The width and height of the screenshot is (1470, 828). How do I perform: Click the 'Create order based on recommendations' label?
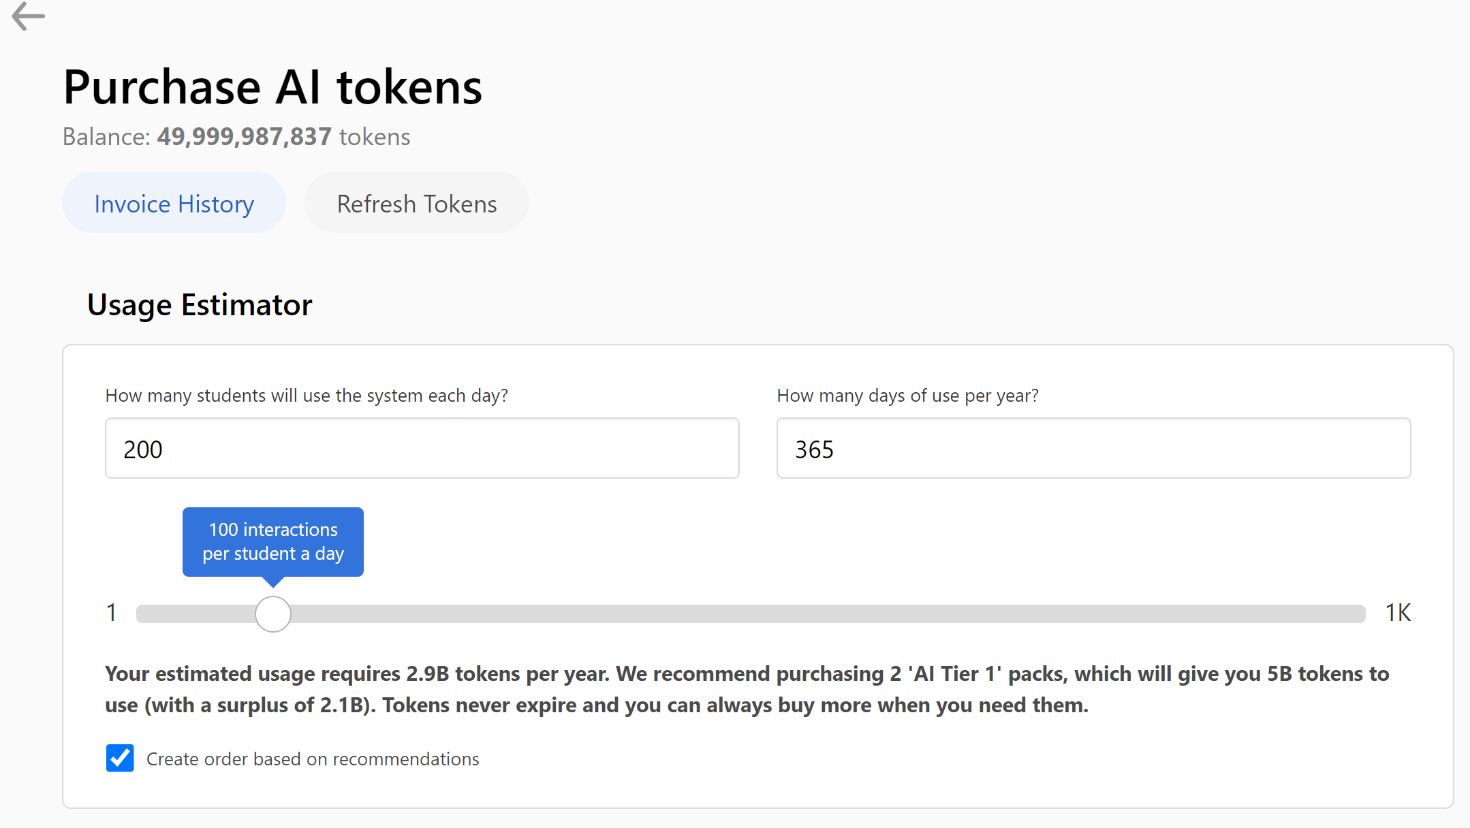313,759
